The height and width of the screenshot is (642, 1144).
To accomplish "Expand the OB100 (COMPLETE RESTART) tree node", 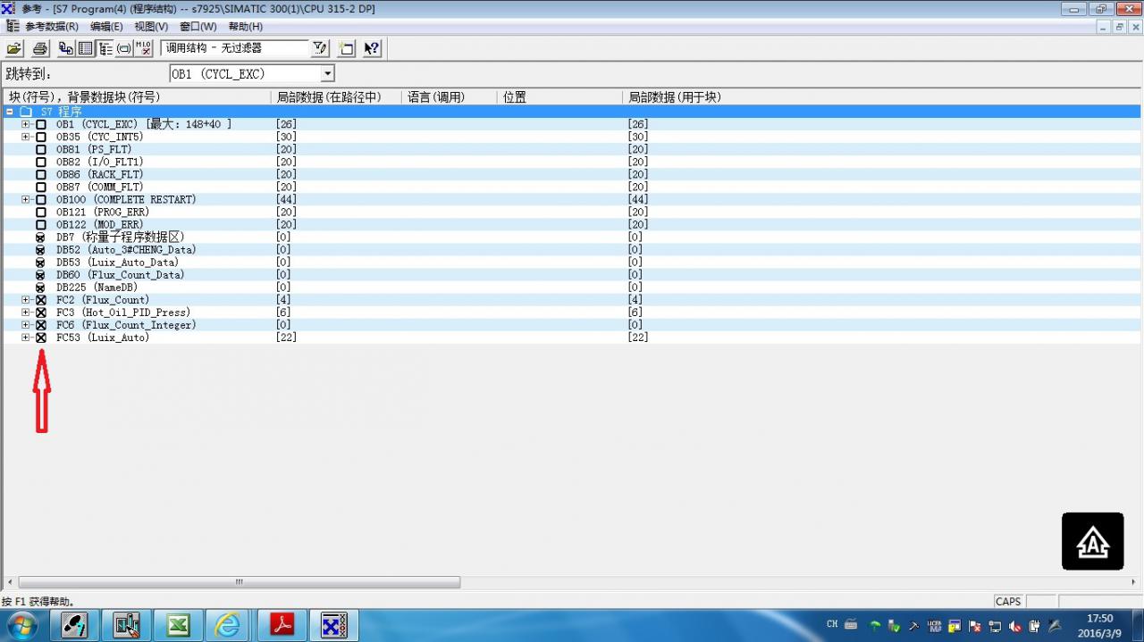I will [x=26, y=200].
